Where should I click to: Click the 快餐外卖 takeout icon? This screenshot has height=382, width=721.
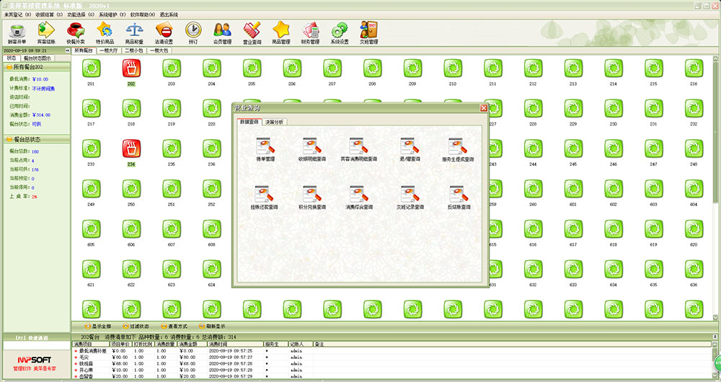tap(74, 32)
